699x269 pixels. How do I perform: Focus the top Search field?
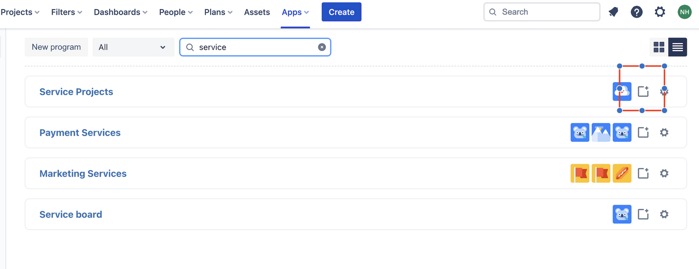pos(542,12)
